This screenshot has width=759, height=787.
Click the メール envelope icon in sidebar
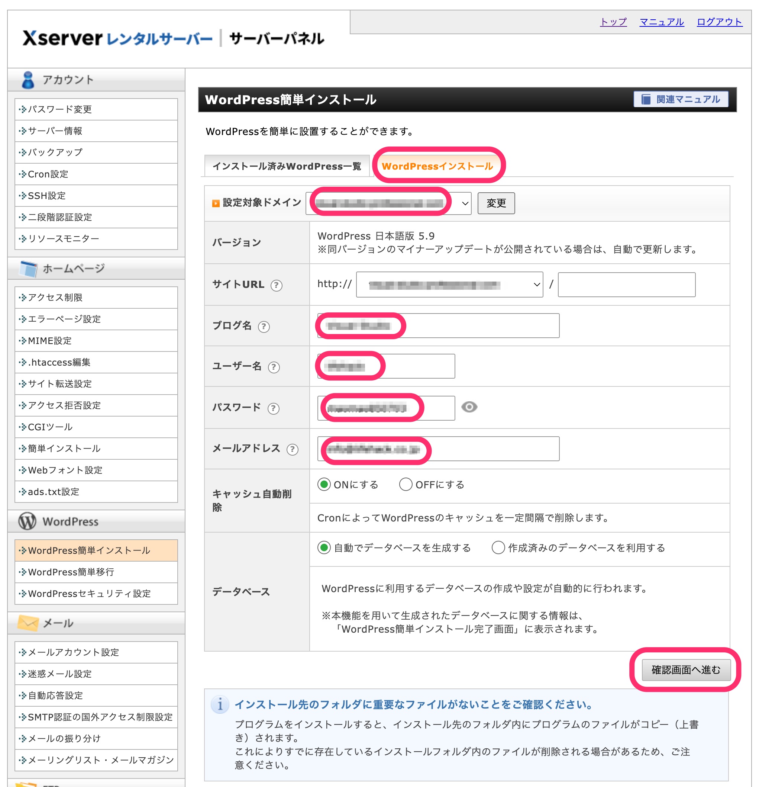(x=28, y=623)
